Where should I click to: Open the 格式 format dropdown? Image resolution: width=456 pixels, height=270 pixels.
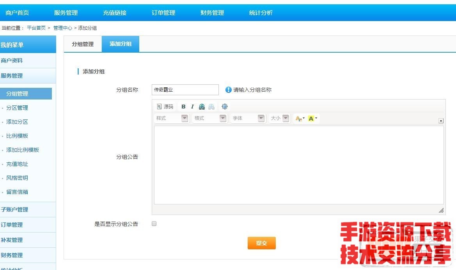pos(210,118)
